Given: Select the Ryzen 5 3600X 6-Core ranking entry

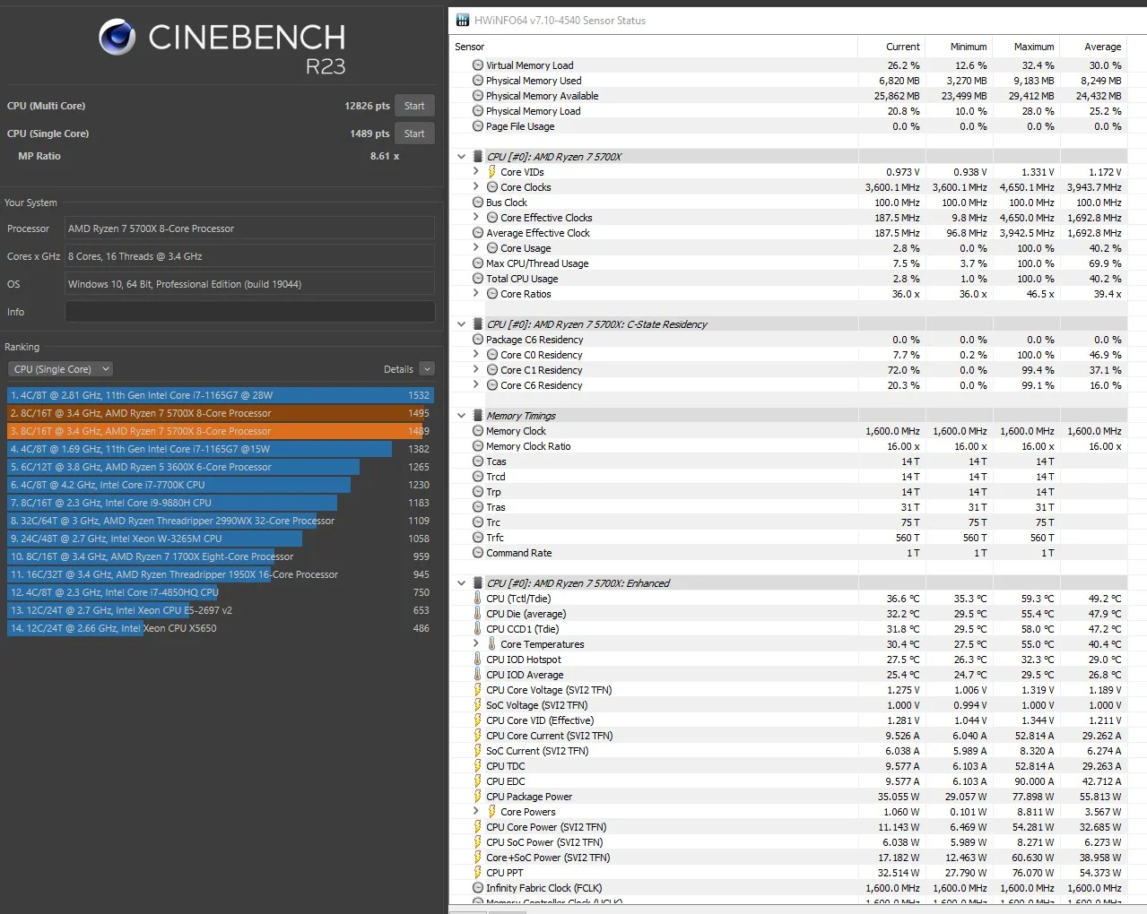Looking at the screenshot, I should (x=221, y=467).
